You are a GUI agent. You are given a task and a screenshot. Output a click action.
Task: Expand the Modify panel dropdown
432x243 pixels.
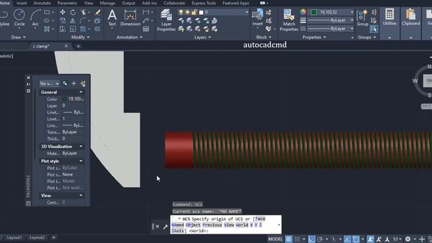(x=80, y=37)
